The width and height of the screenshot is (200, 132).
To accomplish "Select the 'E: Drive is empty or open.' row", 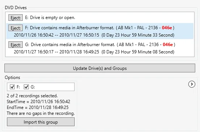I will tap(100, 18).
